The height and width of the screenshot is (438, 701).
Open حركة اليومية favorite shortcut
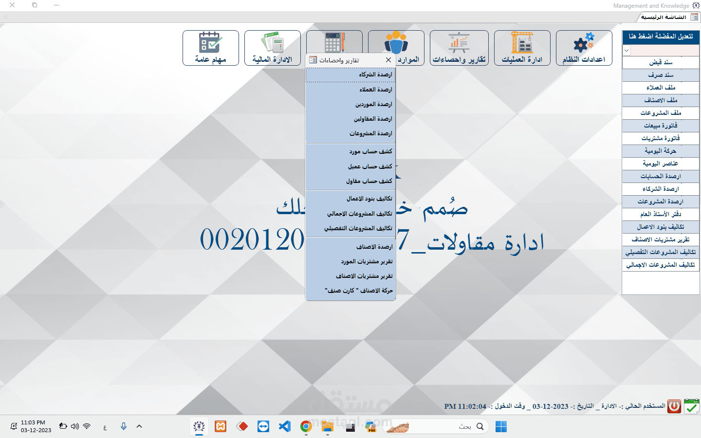point(661,151)
